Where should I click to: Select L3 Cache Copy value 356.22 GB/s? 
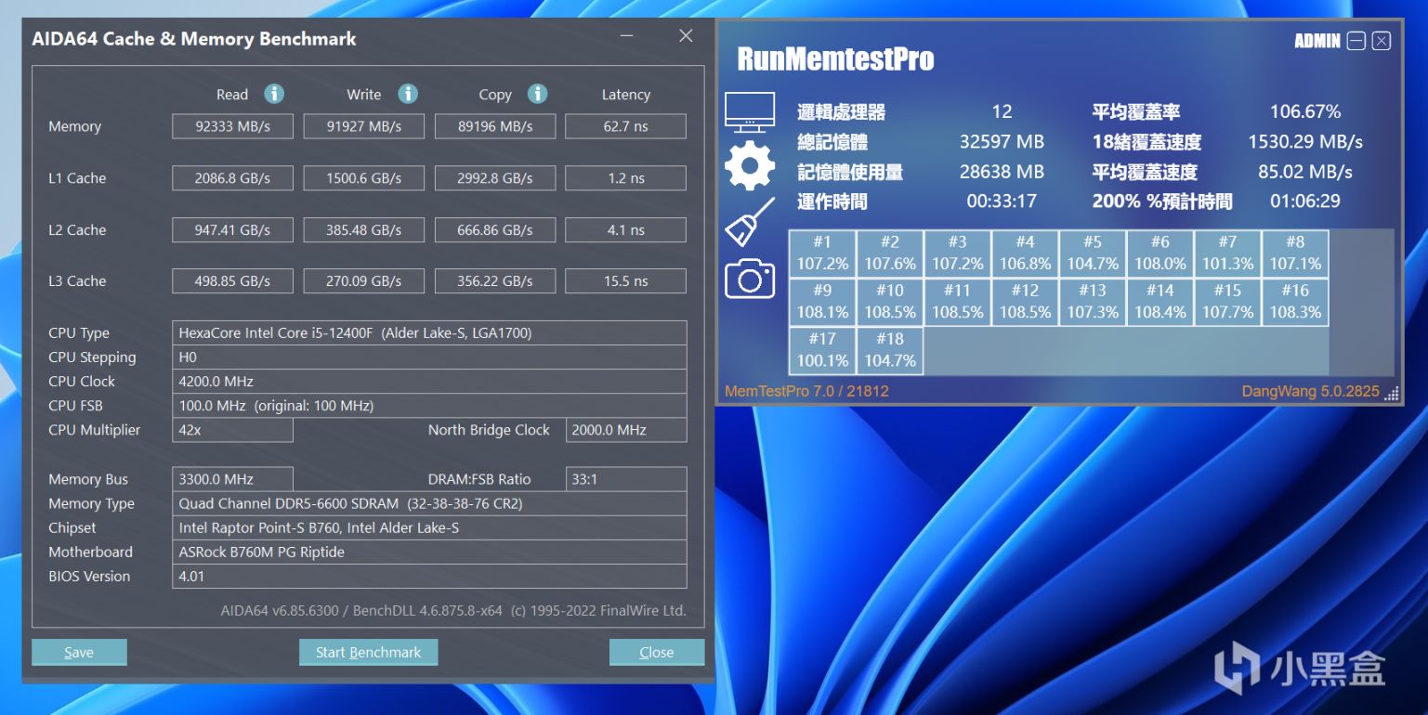495,280
